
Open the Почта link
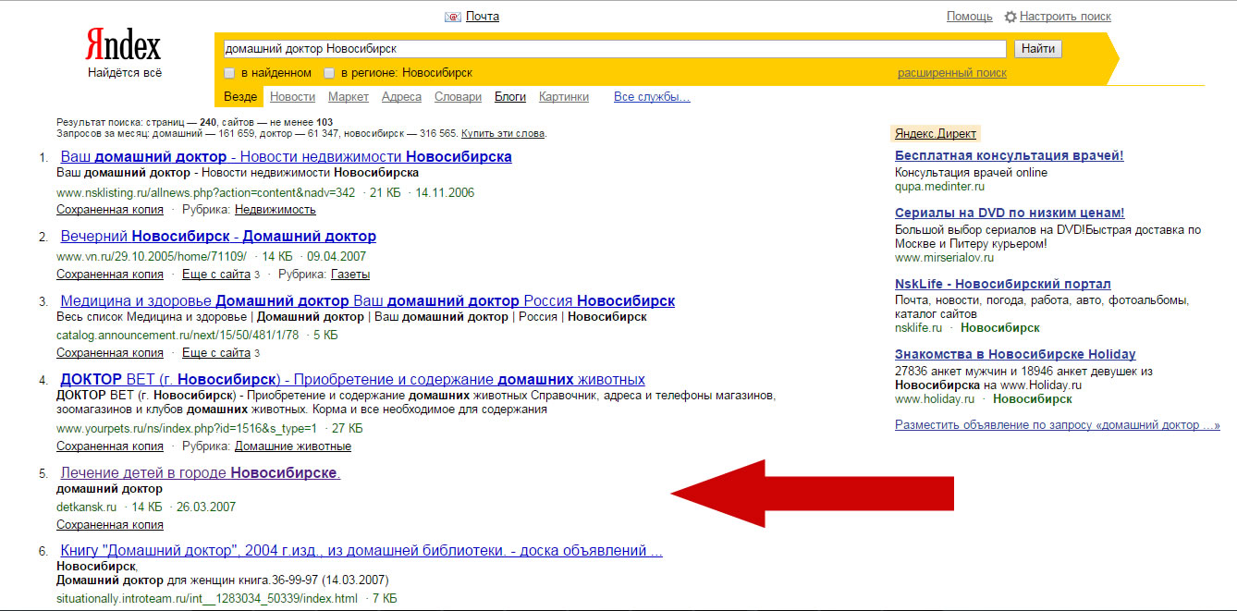(483, 17)
